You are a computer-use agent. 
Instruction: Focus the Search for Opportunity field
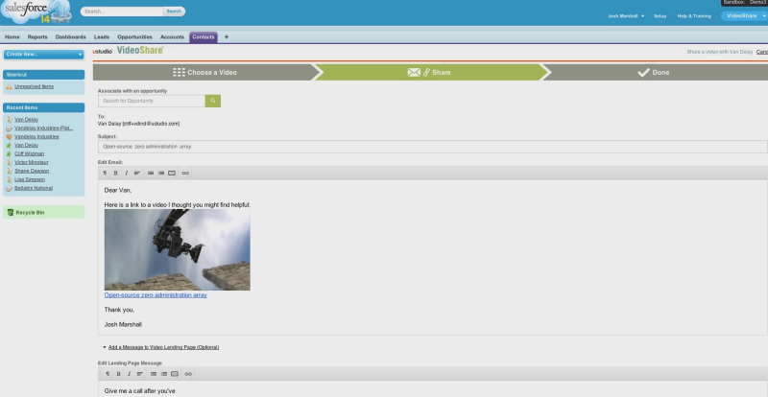[x=152, y=101]
